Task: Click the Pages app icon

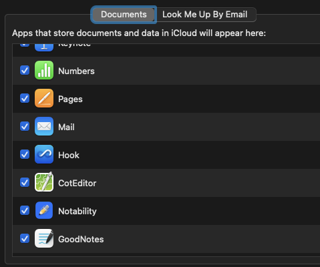Action: pyautogui.click(x=44, y=98)
